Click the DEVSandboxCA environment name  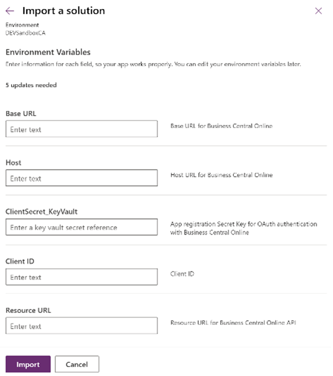(24, 32)
